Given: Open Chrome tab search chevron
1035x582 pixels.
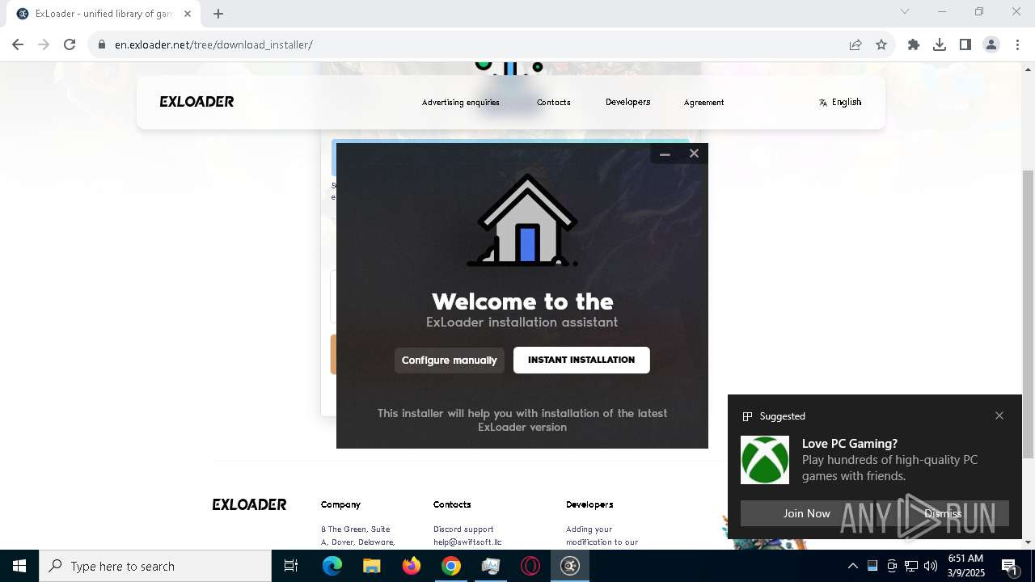Looking at the screenshot, I should click(x=905, y=11).
